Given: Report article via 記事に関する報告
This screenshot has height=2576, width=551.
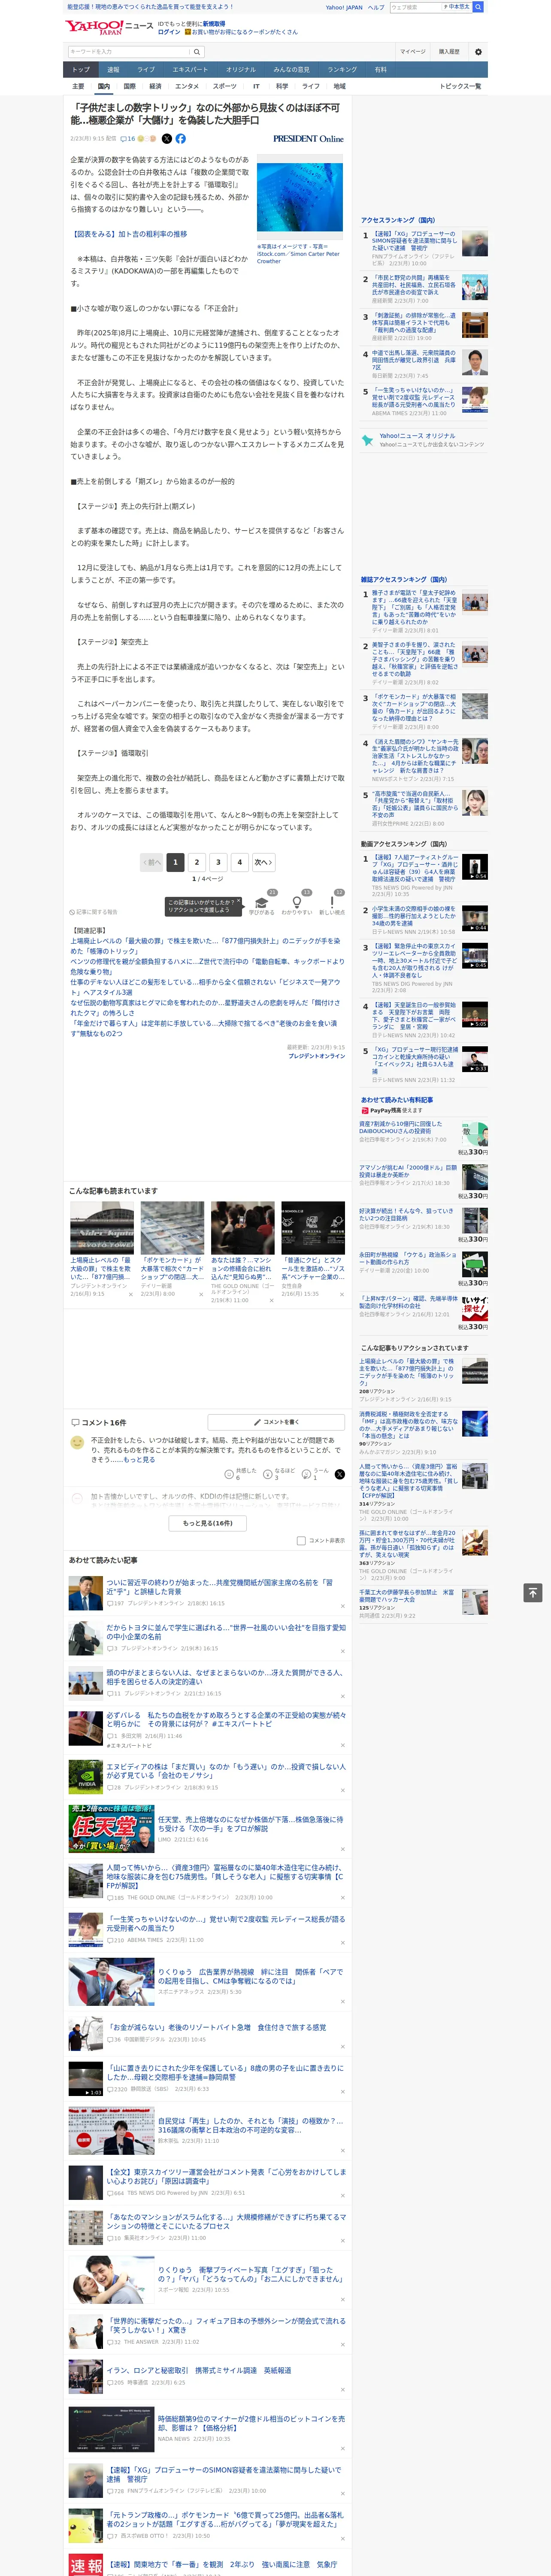Looking at the screenshot, I should tap(93, 912).
